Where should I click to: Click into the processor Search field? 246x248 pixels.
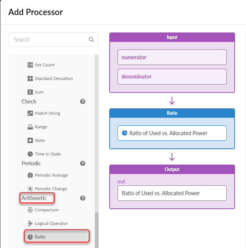pyautogui.click(x=49, y=40)
